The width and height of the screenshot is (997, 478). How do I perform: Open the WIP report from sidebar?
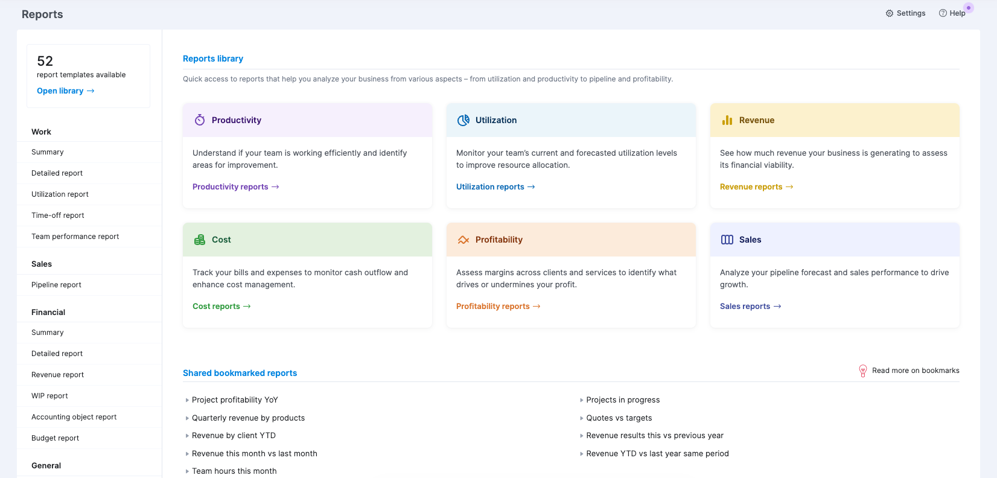coord(49,396)
